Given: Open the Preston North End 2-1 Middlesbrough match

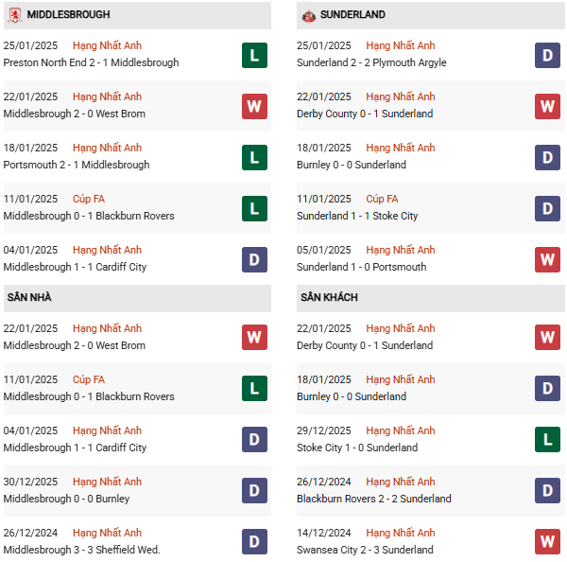Looking at the screenshot, I should 91,62.
